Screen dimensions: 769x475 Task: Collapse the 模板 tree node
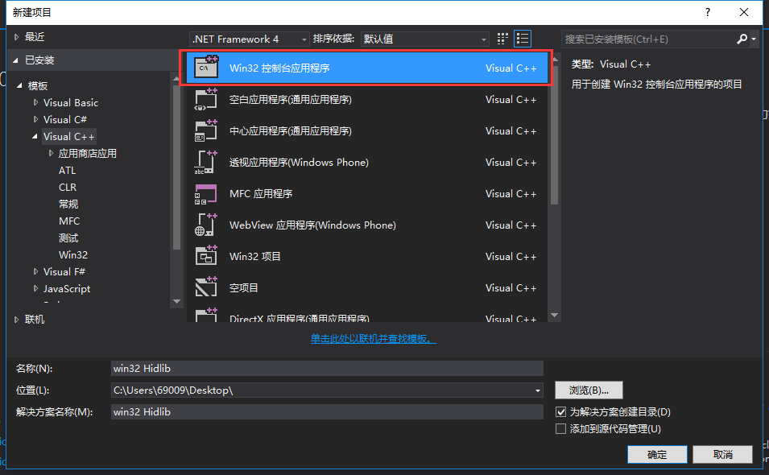click(19, 86)
